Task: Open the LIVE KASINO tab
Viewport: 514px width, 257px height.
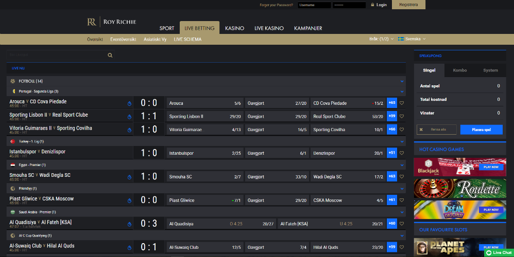Action: 269,28
